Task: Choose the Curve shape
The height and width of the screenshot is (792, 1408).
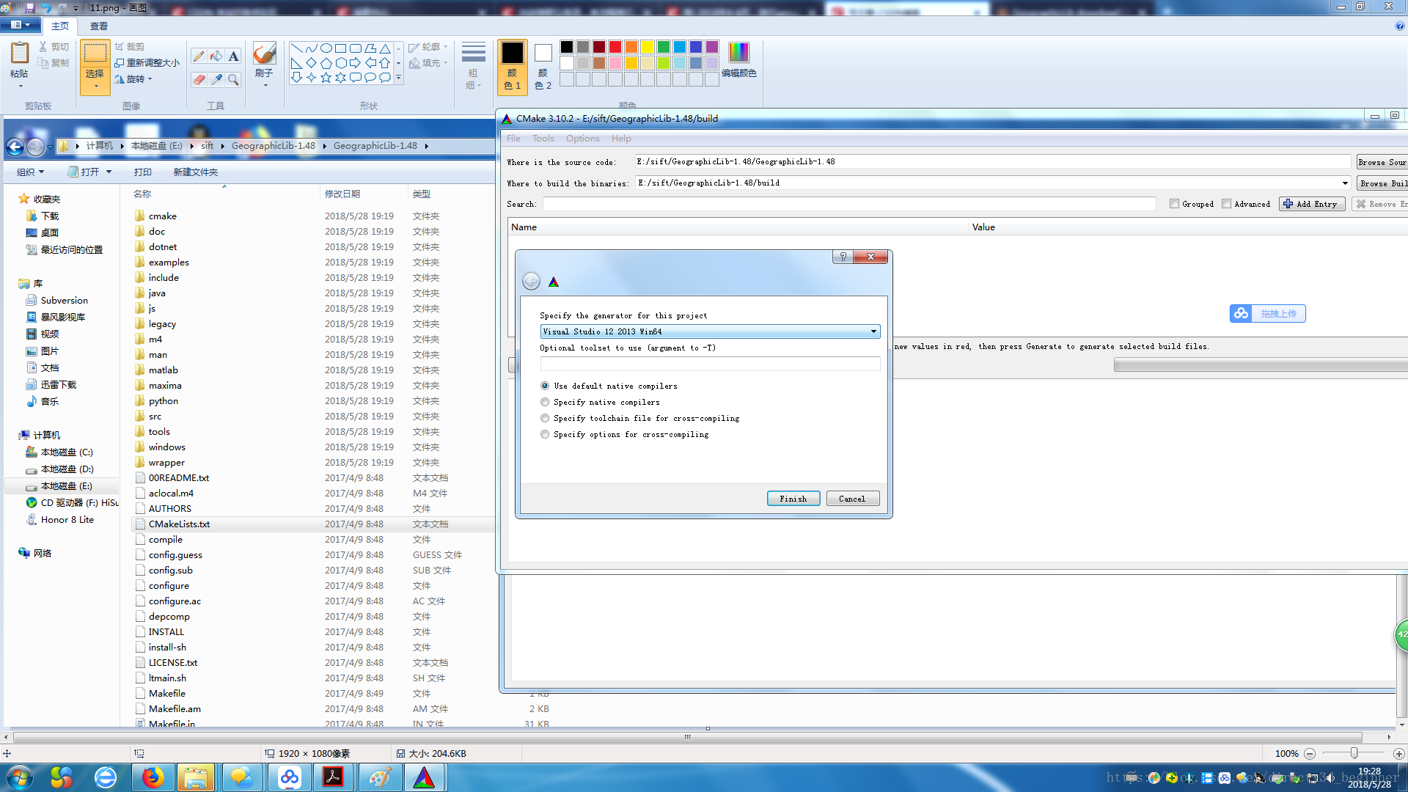Action: click(x=312, y=48)
